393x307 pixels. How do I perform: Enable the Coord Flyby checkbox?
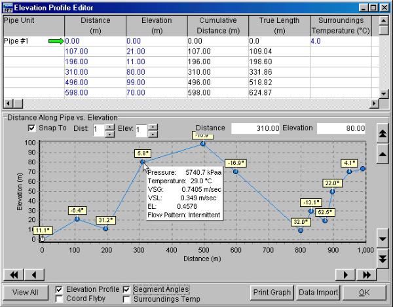coord(60,299)
